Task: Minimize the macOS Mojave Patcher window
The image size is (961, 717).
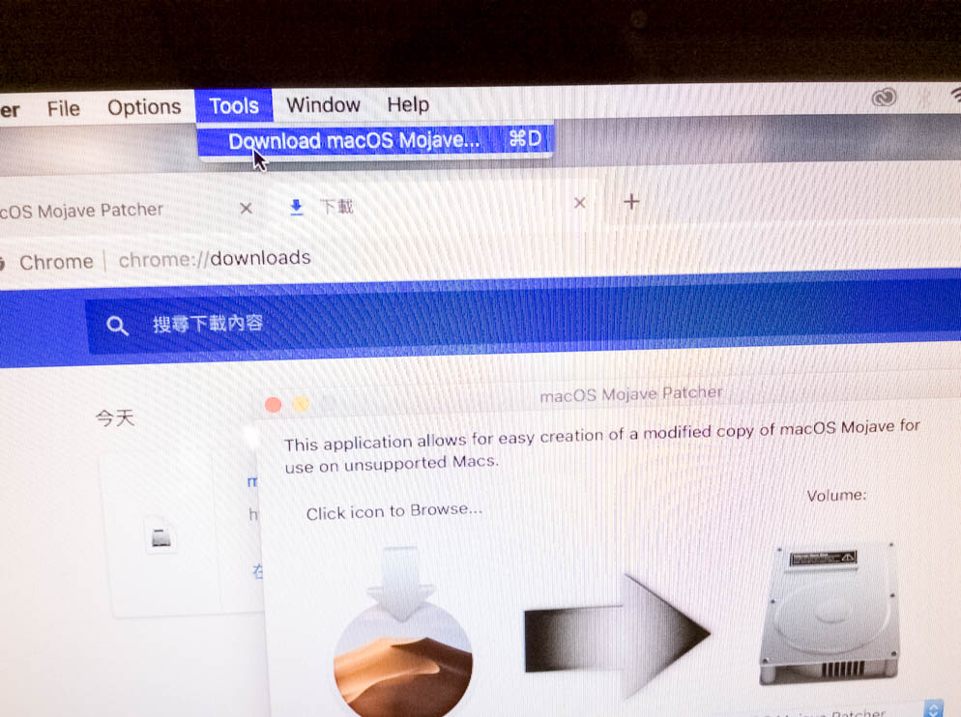Action: pos(301,404)
